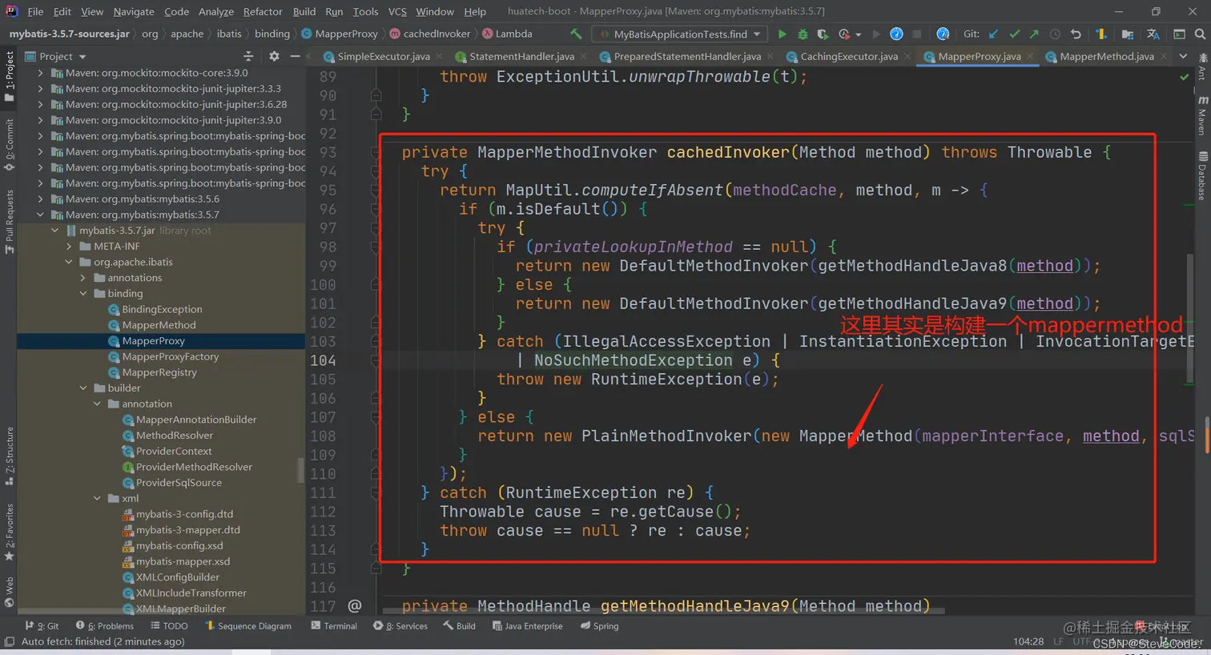Viewport: 1211px width, 655px height.
Task: Run with coverage shield icon
Action: [823, 34]
